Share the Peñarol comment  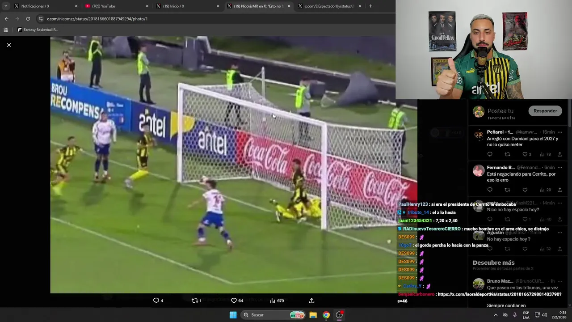559,154
